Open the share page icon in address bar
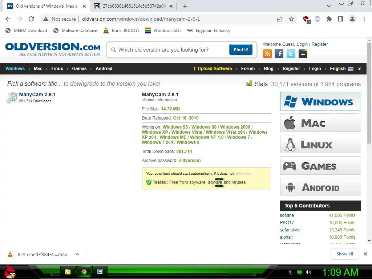This screenshot has width=372, height=279. point(280,19)
